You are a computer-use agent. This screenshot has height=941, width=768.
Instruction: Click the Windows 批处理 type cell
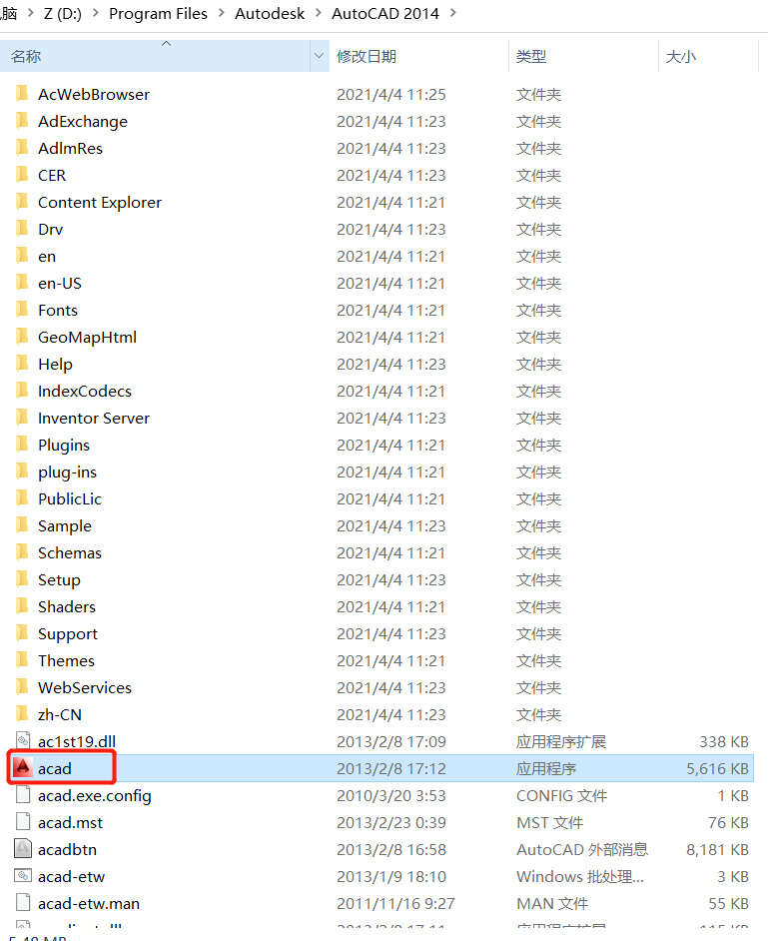tap(580, 877)
